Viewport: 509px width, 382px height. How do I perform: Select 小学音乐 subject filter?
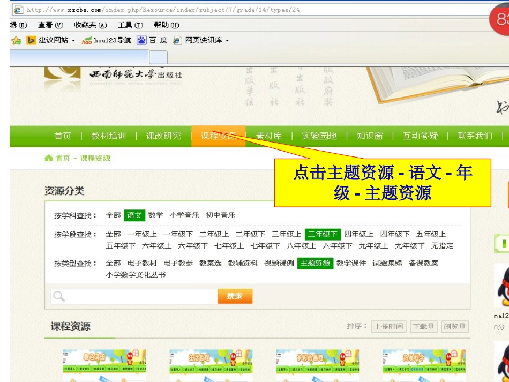coord(184,215)
